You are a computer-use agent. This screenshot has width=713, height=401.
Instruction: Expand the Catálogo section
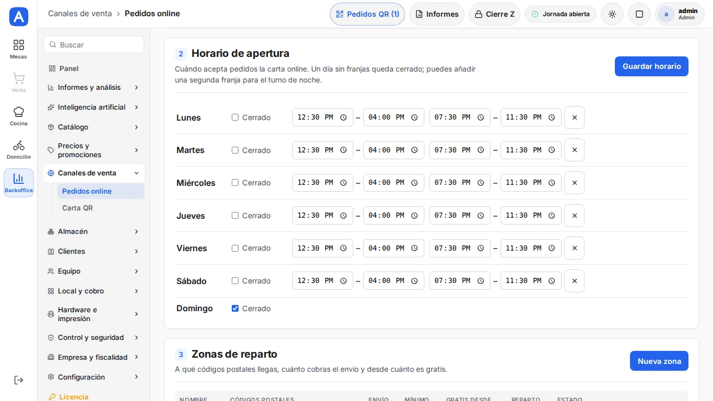point(94,127)
